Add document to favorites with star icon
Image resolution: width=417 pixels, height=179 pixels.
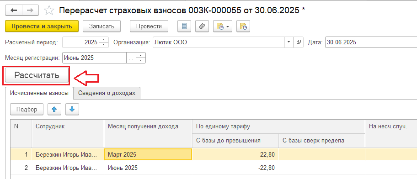pyautogui.click(x=48, y=11)
